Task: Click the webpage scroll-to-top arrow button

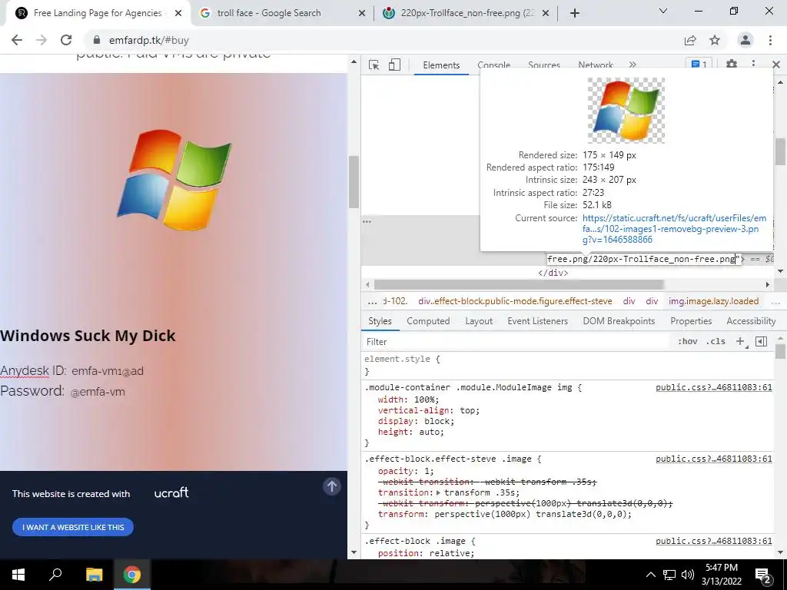Action: [x=331, y=486]
